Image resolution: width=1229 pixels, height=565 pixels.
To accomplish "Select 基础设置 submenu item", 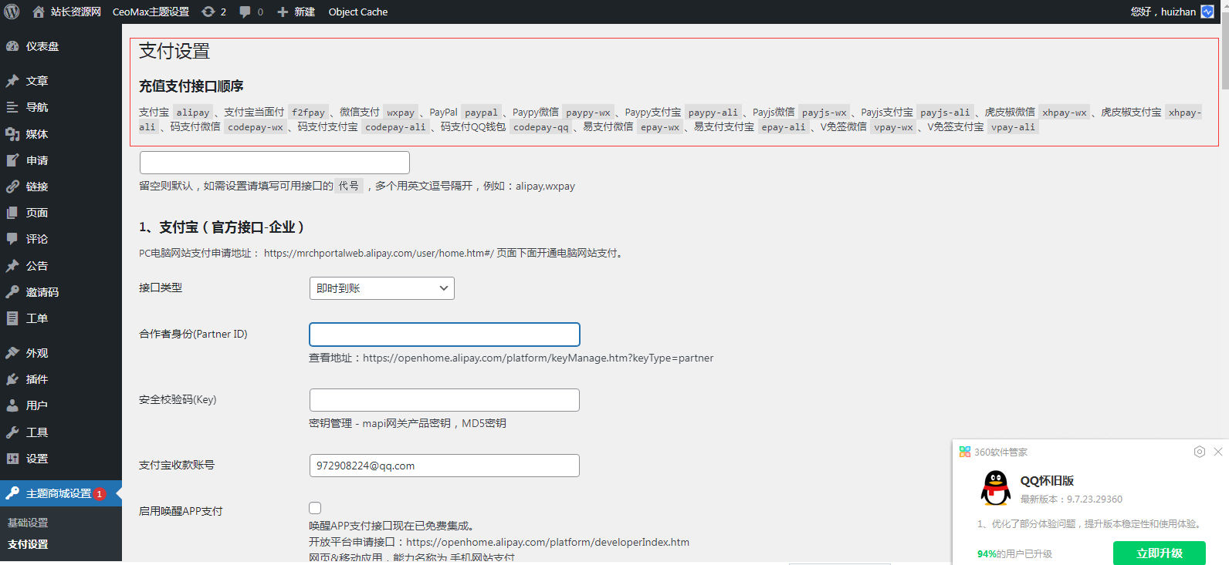I will 28,523.
